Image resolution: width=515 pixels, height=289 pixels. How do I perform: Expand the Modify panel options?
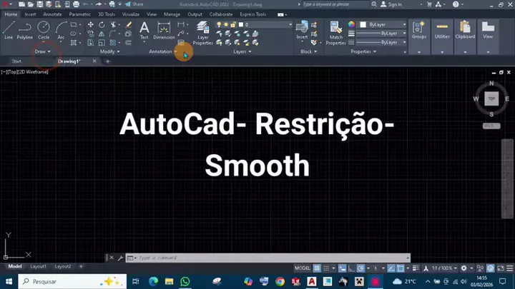[x=109, y=51]
